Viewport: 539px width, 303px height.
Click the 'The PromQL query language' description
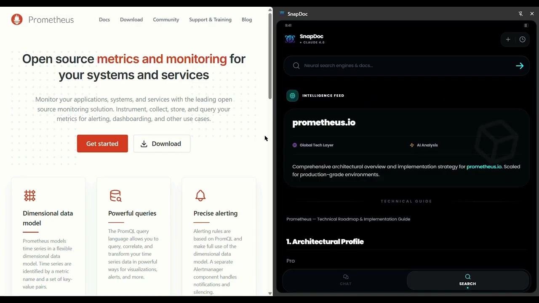pyautogui.click(x=133, y=254)
